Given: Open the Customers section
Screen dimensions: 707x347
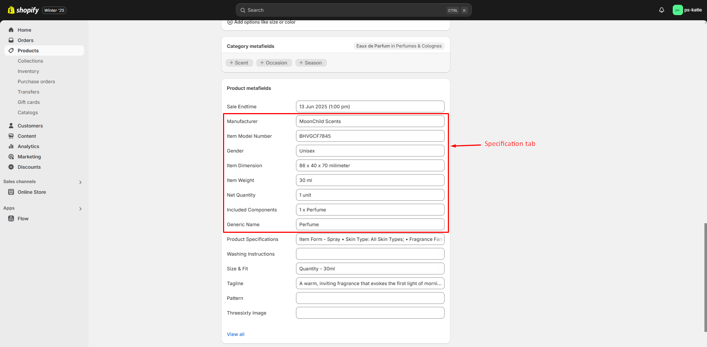Looking at the screenshot, I should pyautogui.click(x=31, y=126).
